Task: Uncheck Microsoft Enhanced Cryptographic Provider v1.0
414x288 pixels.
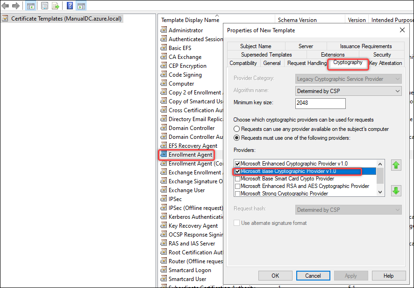Action: coord(237,164)
